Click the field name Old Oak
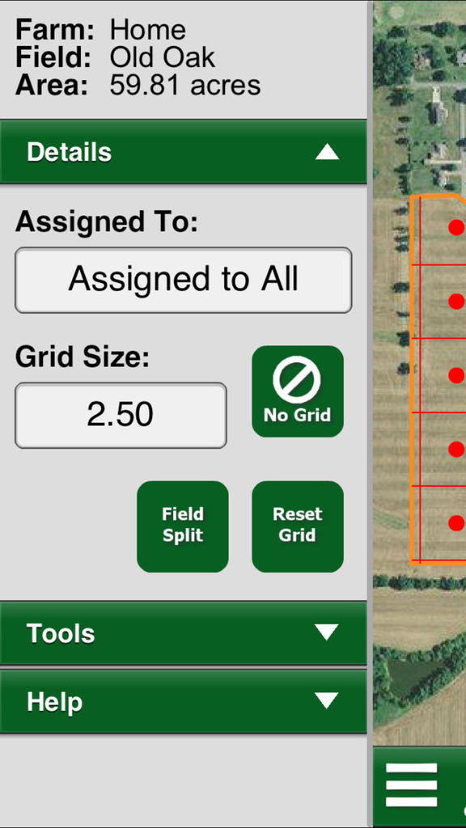The width and height of the screenshot is (466, 828). (162, 57)
